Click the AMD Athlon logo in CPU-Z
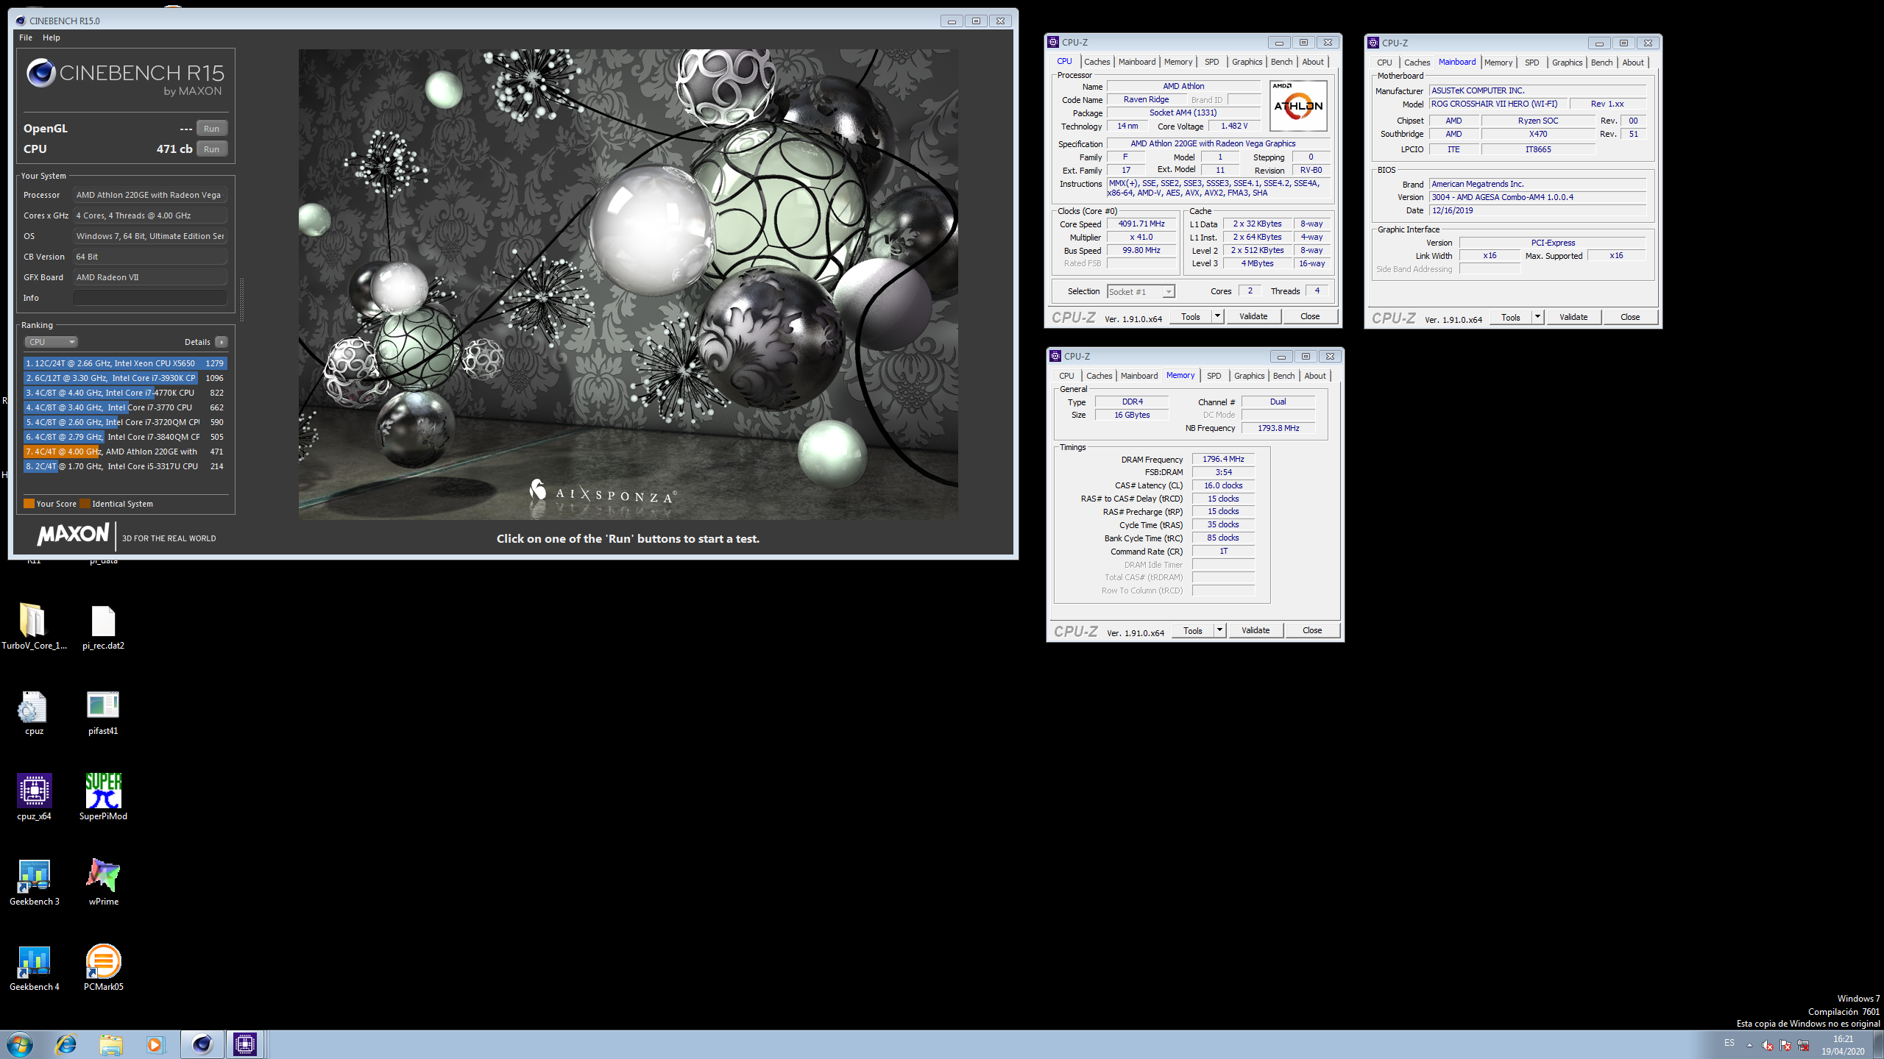This screenshot has height=1059, width=1884. click(x=1298, y=106)
